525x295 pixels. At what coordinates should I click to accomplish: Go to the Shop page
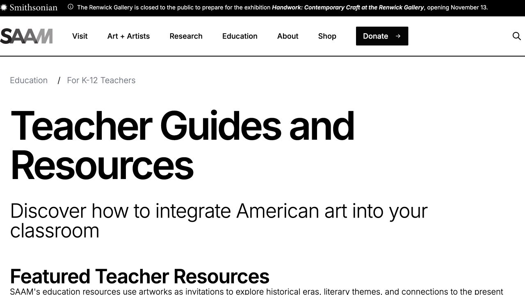pos(327,36)
